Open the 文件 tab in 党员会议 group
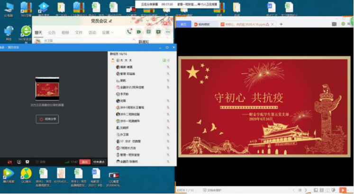354x194 pixels. (x=79, y=33)
